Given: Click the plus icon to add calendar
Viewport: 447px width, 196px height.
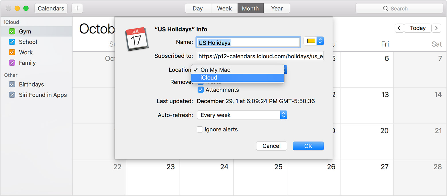Looking at the screenshot, I should (77, 8).
